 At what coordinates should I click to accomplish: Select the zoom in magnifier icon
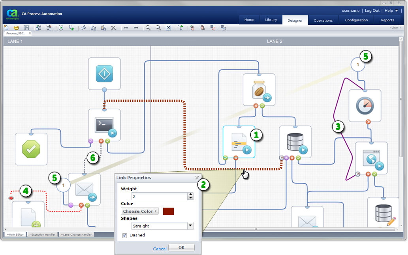[x=148, y=27]
